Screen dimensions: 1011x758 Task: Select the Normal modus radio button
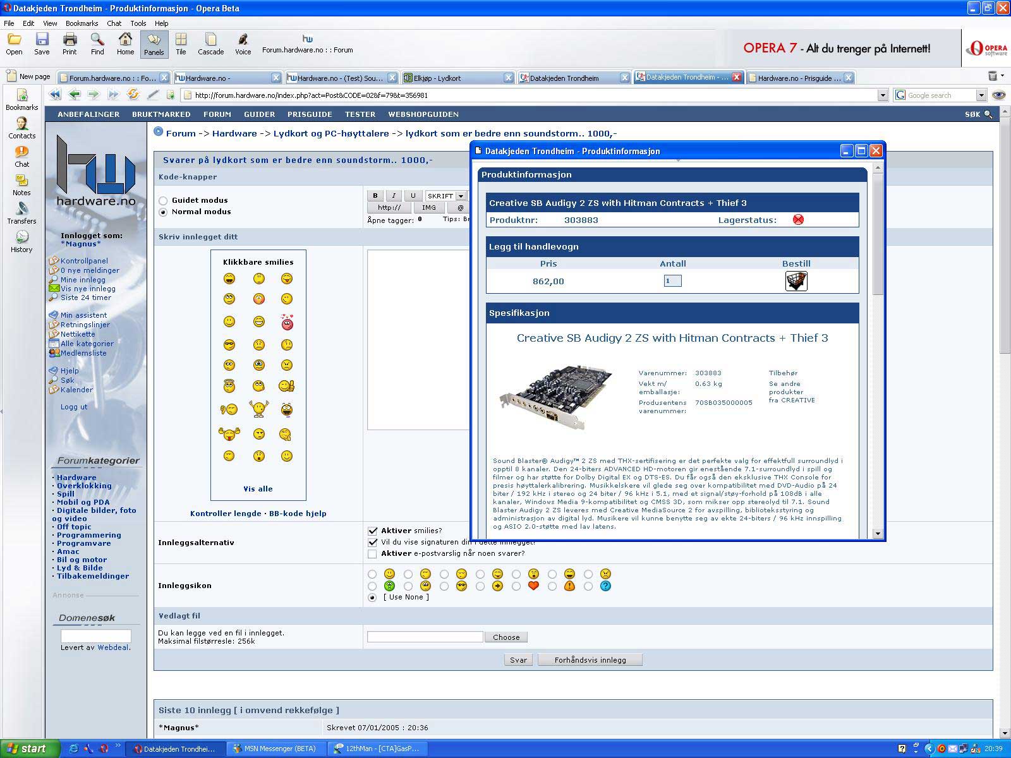click(x=164, y=212)
